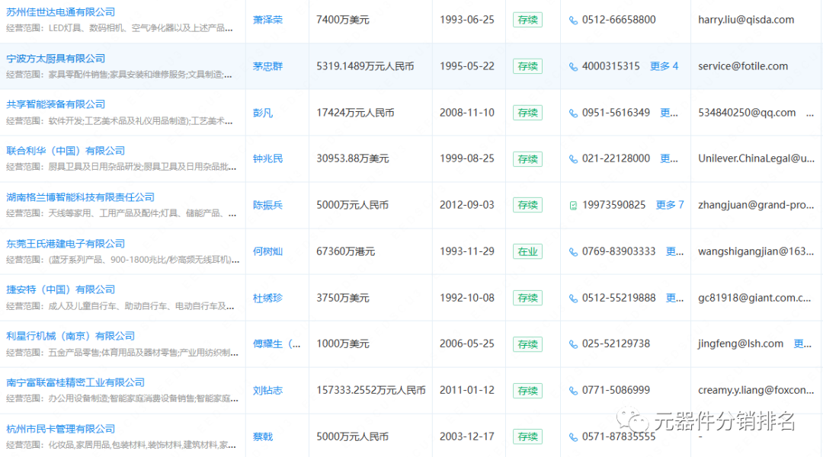Select email harry.liu@qisda.com
This screenshot has width=823, height=457.
pyautogui.click(x=746, y=20)
